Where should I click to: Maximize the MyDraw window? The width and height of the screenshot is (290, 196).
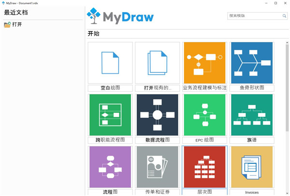coord(275,3)
